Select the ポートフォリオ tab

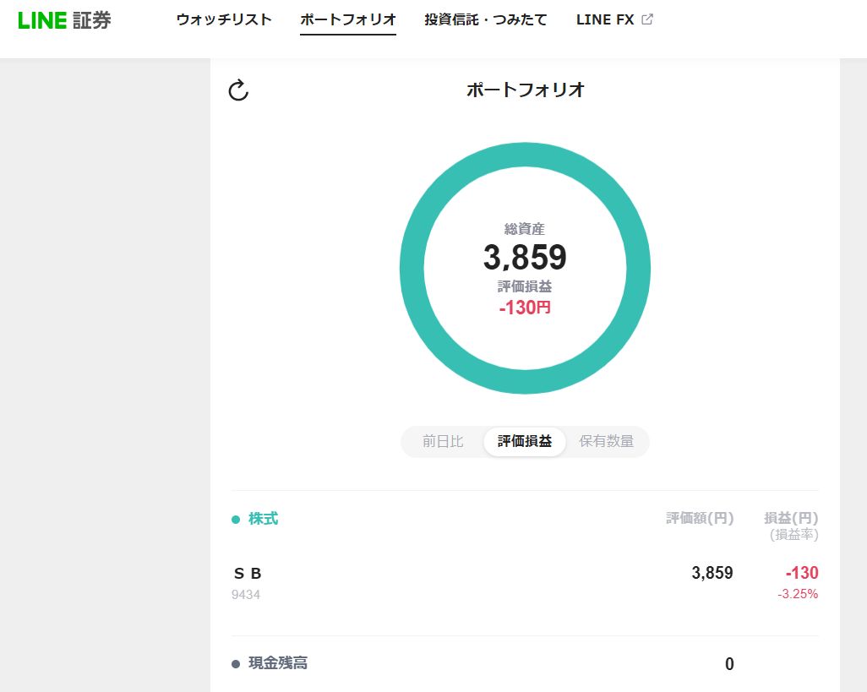click(348, 19)
